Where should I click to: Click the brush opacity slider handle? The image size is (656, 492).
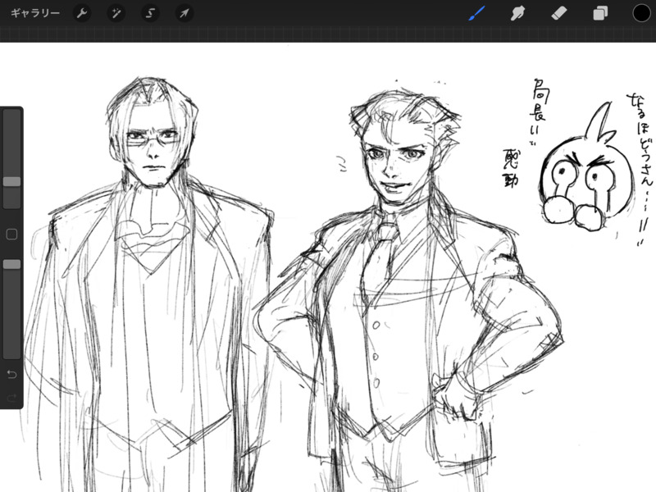pyautogui.click(x=11, y=264)
